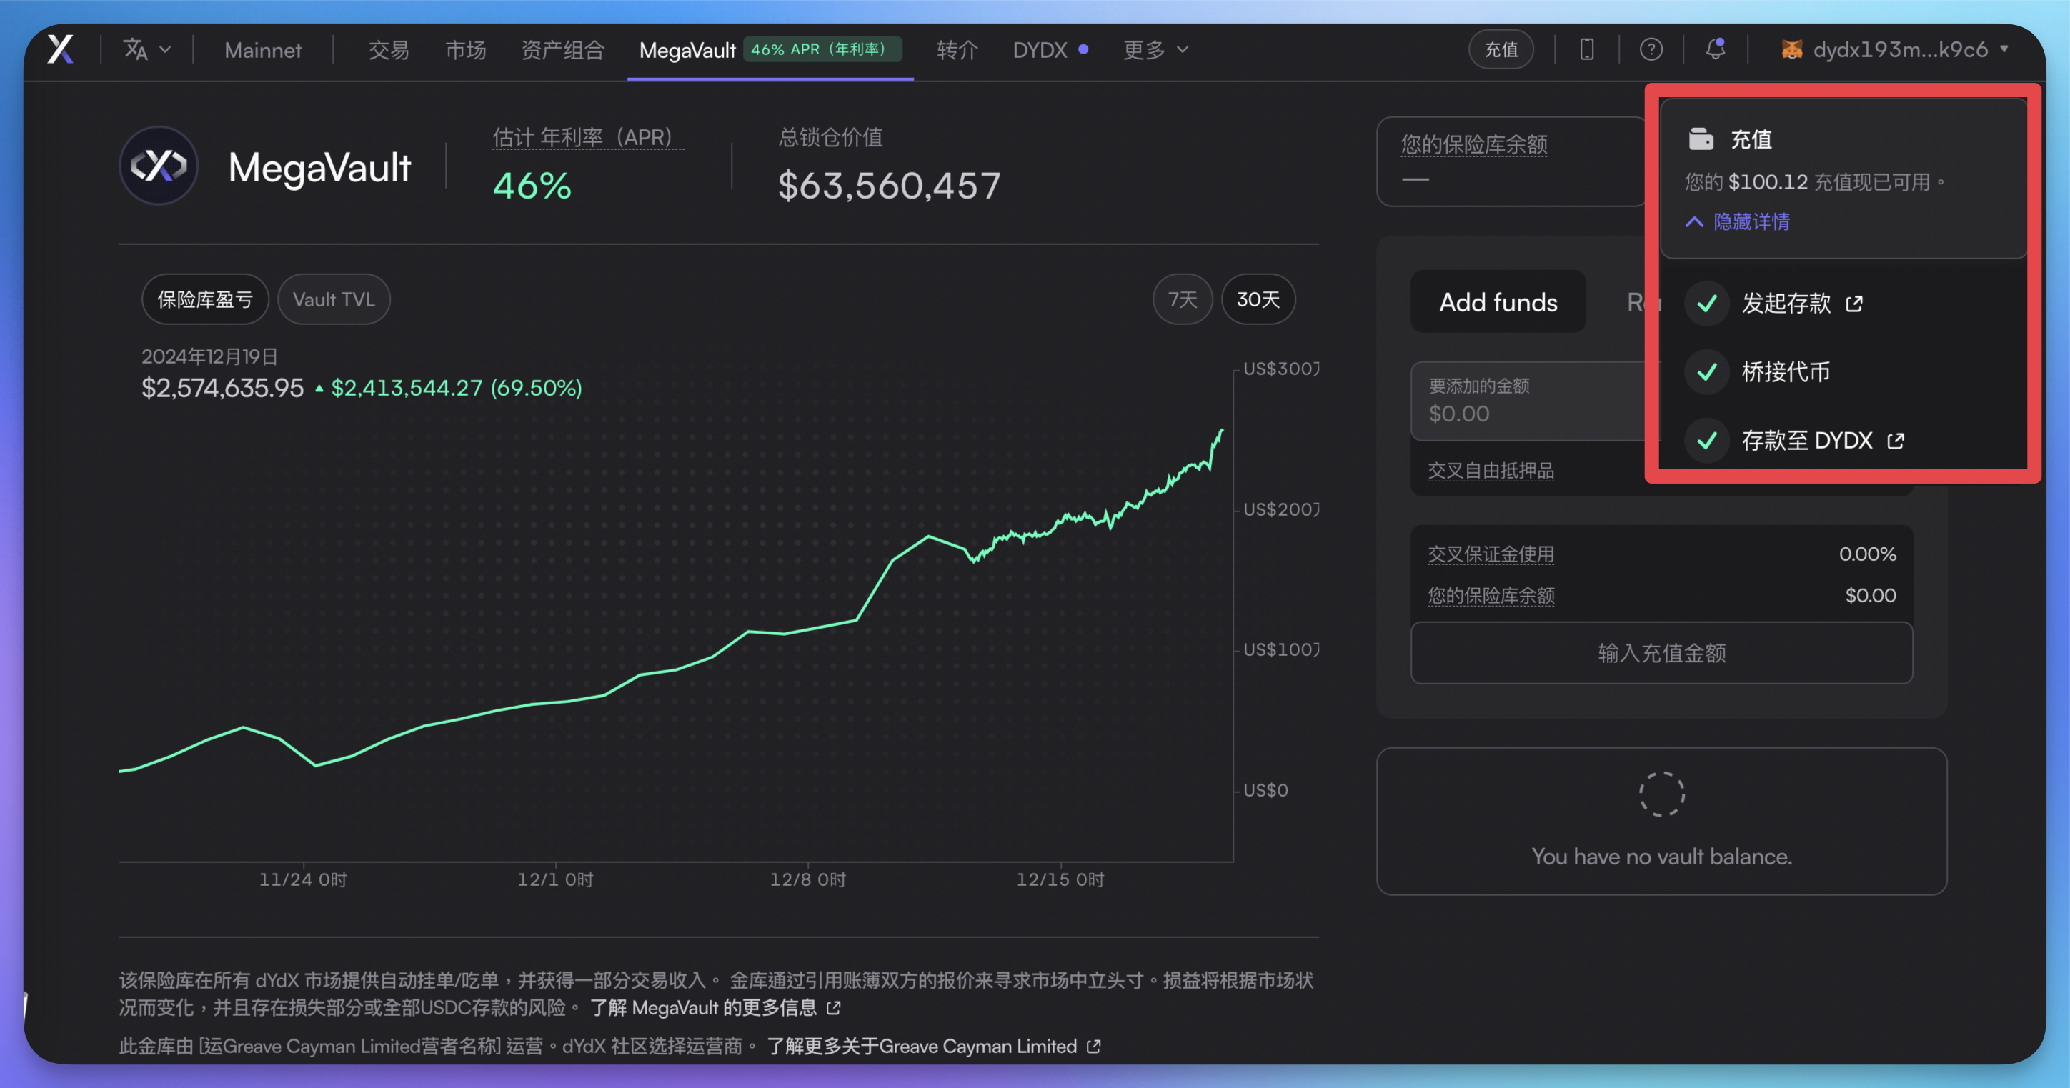Click the checkmark beside 桥接代币
The height and width of the screenshot is (1088, 2070).
coord(1707,372)
